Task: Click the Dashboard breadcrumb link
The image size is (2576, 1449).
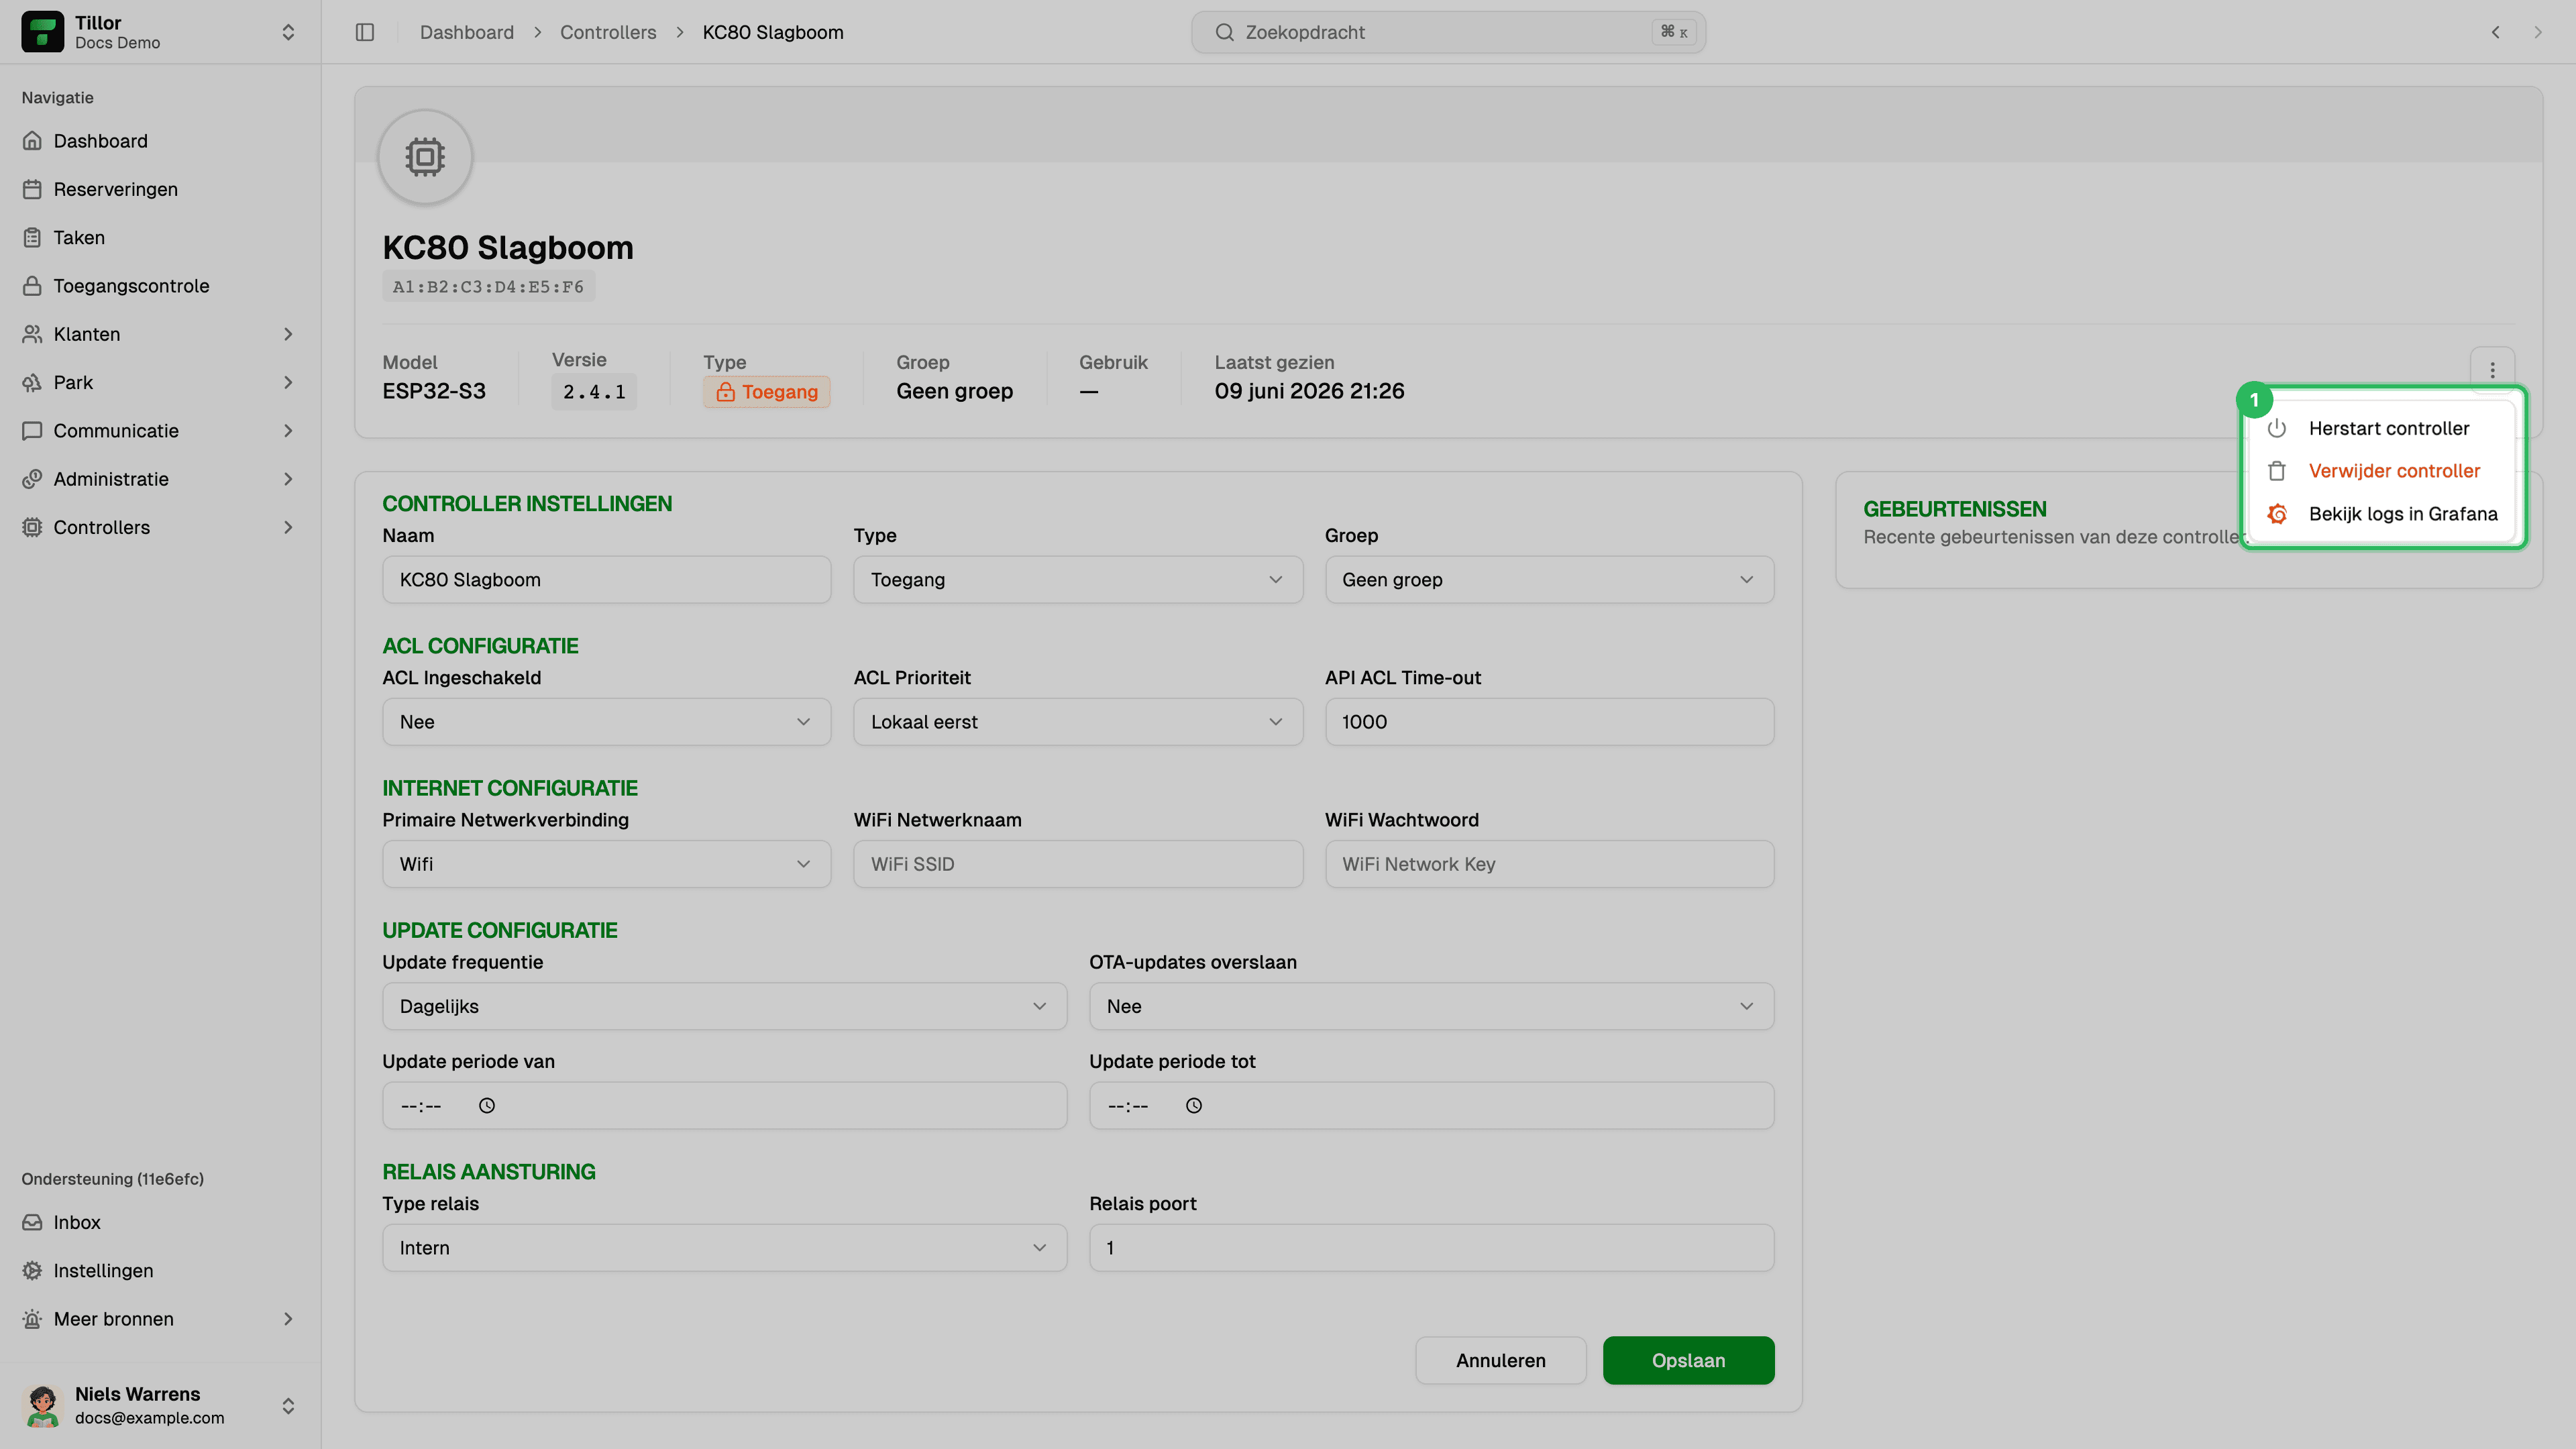Action: 467,32
